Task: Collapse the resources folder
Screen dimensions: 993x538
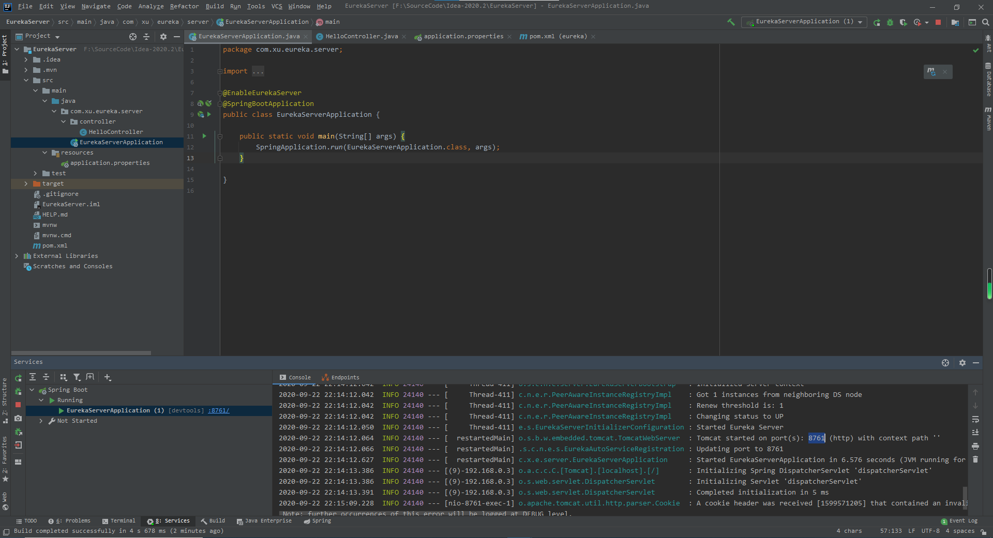Action: coord(44,153)
